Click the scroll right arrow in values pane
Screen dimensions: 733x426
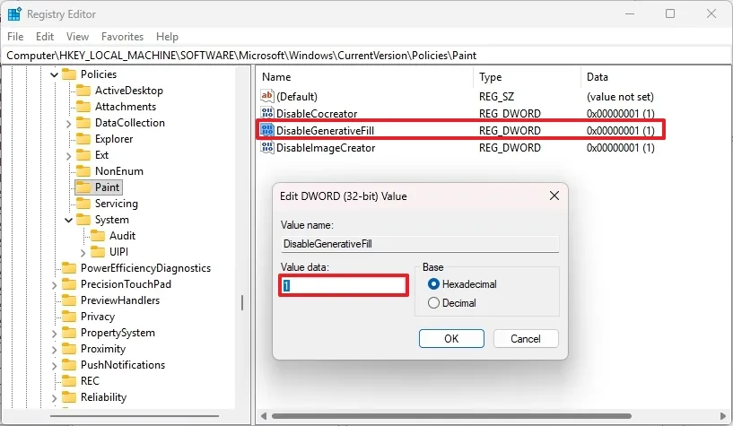click(x=723, y=416)
